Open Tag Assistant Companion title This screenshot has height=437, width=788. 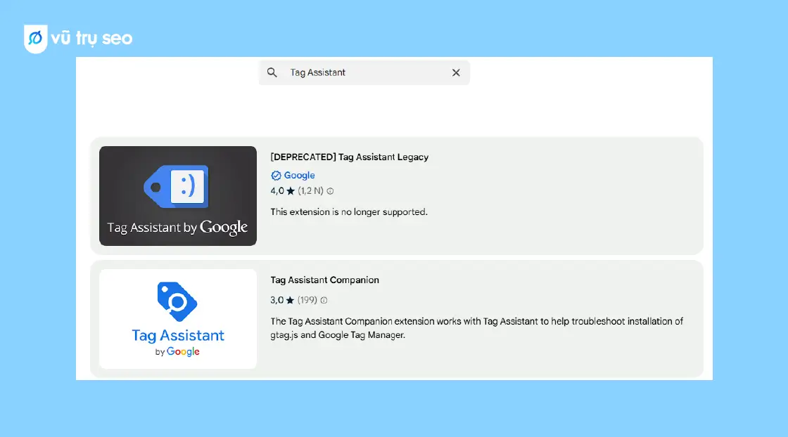pos(324,280)
